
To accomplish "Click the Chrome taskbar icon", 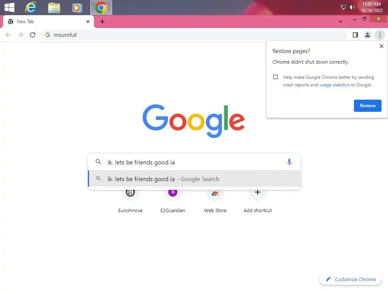I will 101,8.
